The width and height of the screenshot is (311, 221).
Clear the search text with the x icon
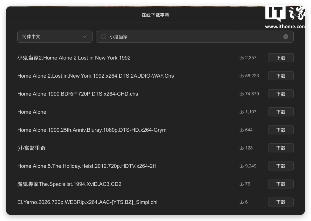[286, 37]
